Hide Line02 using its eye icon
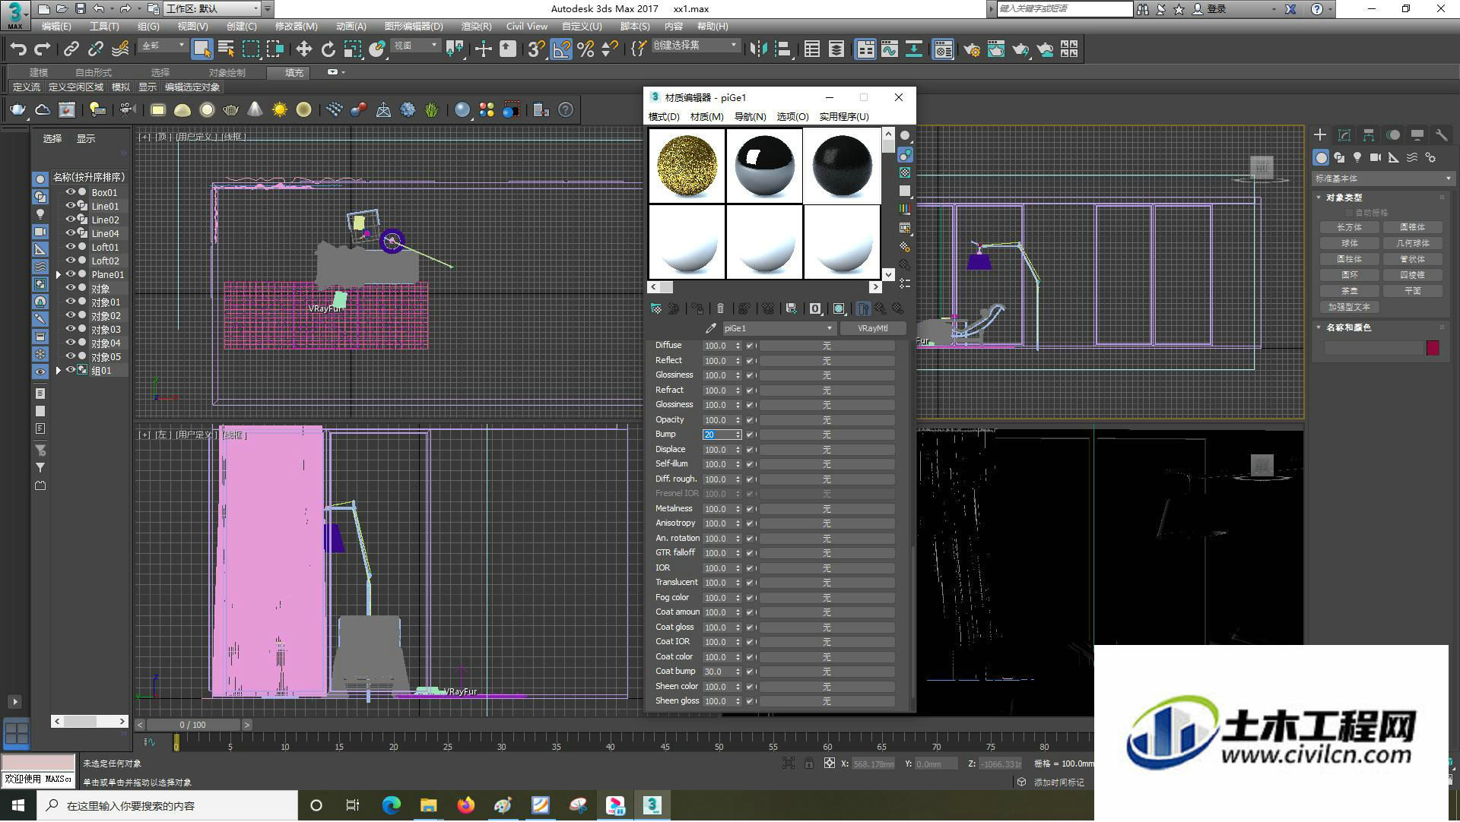This screenshot has height=822, width=1460. [70, 220]
